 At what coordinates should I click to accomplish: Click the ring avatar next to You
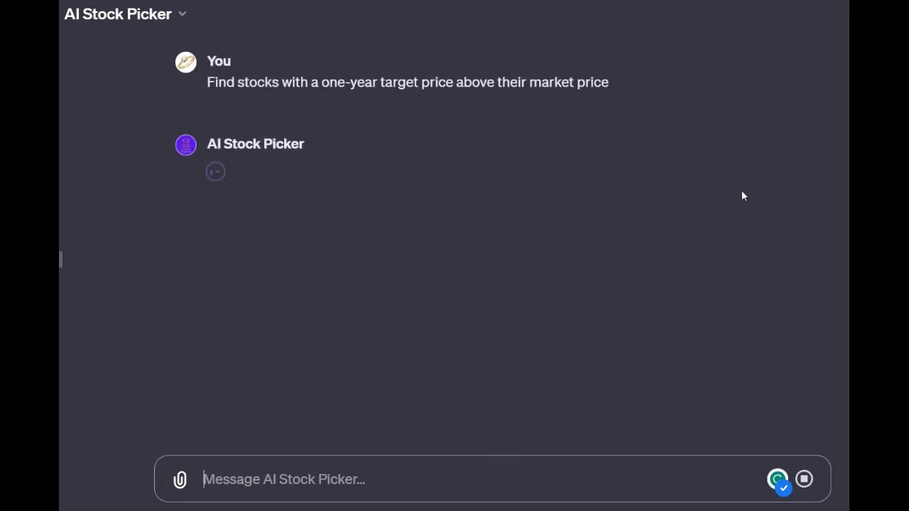185,62
